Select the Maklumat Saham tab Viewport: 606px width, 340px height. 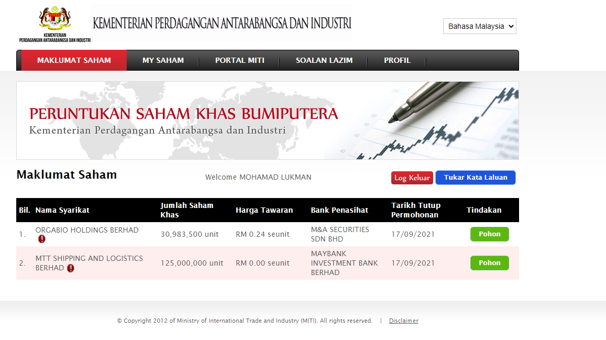[74, 60]
